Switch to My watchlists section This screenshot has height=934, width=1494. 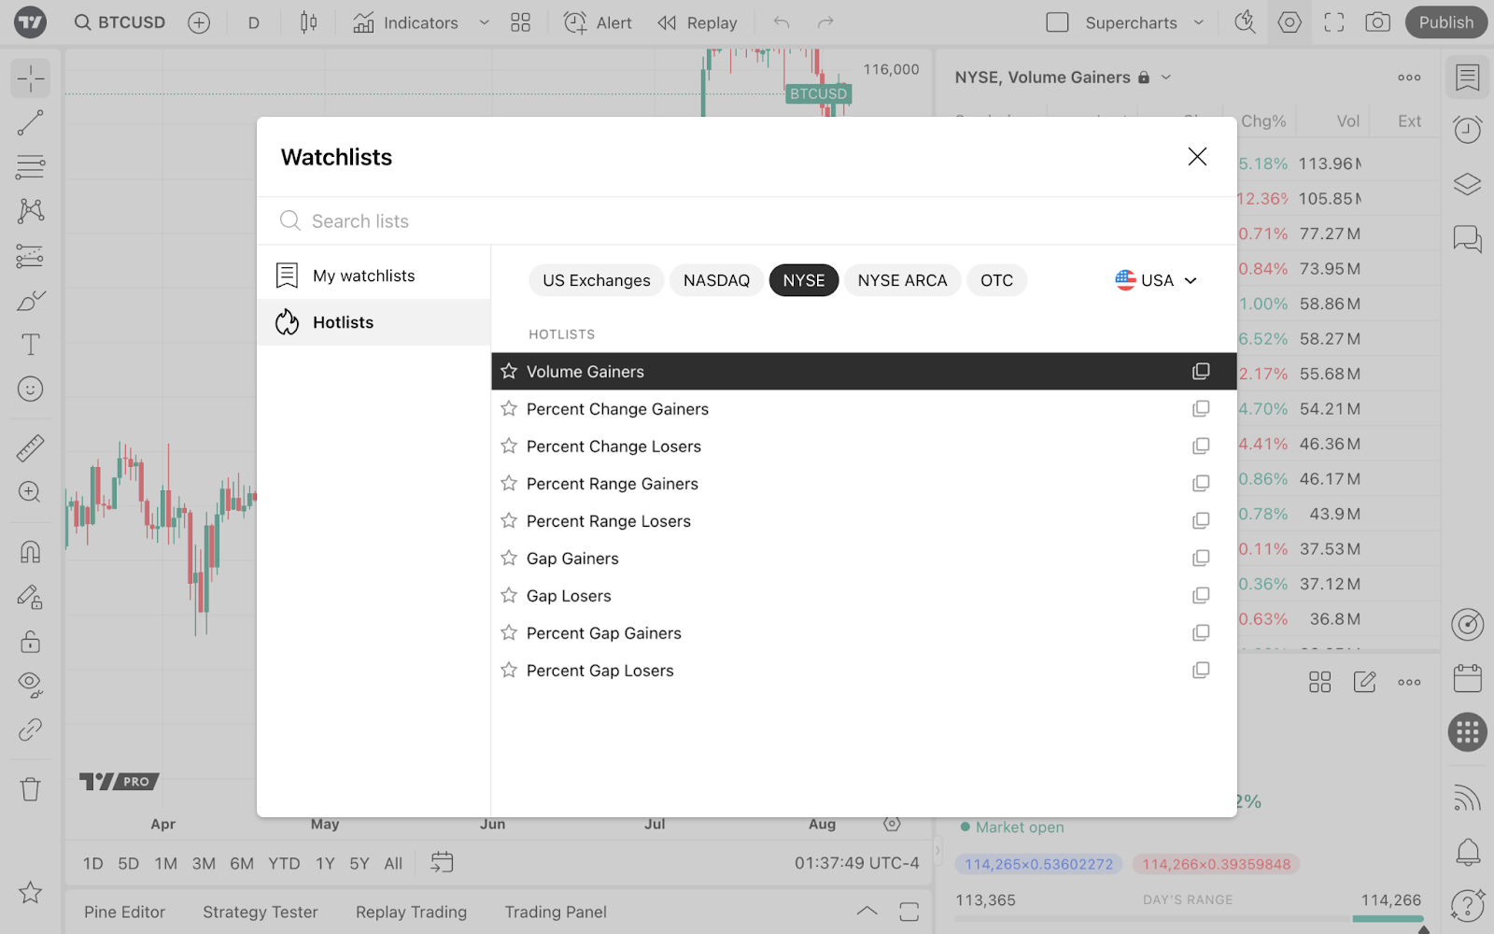(x=373, y=276)
